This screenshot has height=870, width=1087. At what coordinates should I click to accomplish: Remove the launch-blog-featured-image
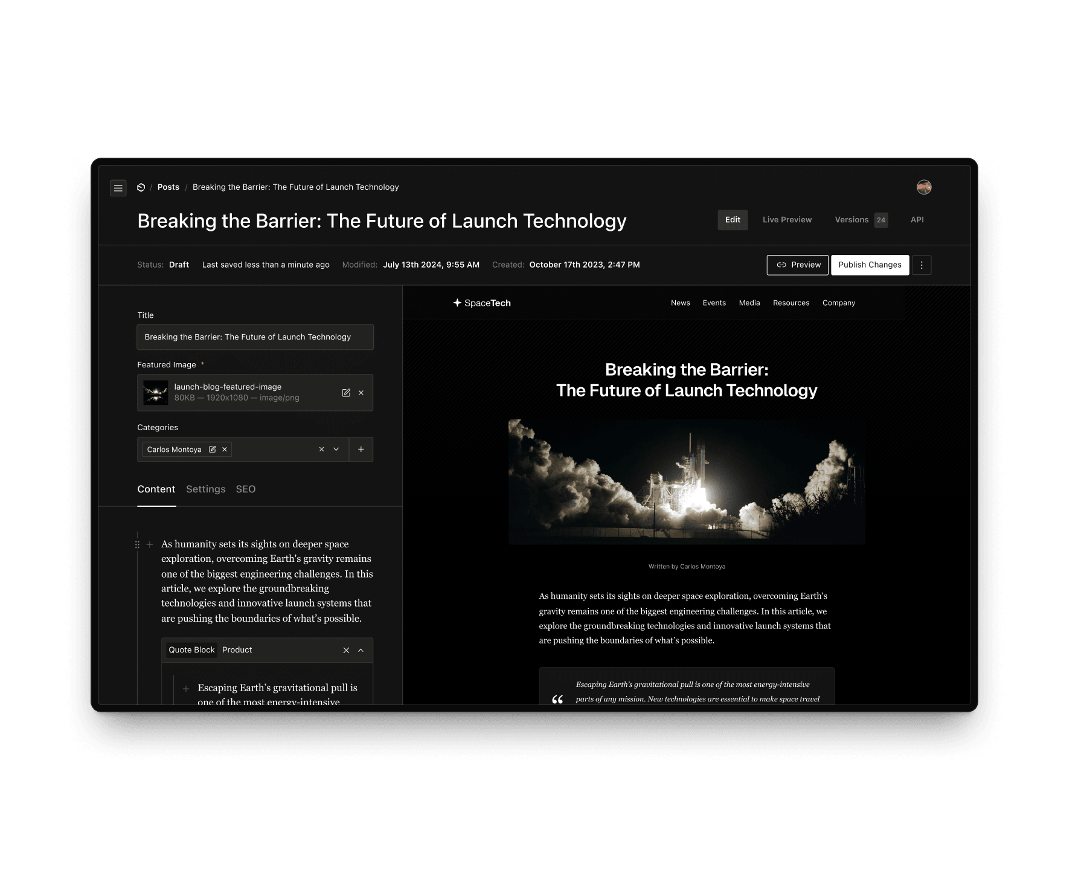click(361, 393)
